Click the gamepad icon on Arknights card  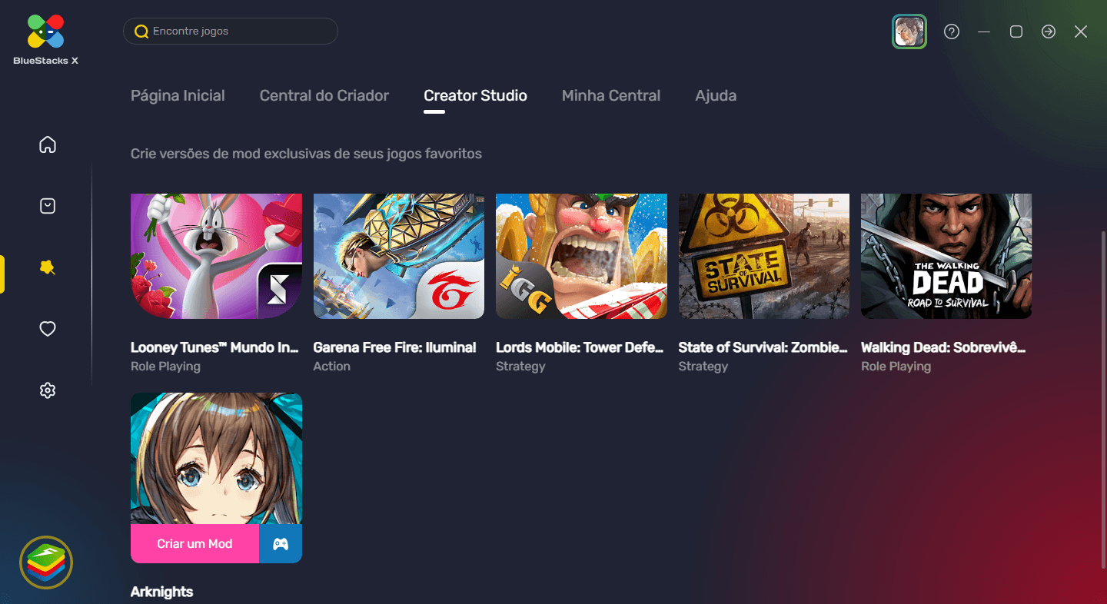[281, 543]
